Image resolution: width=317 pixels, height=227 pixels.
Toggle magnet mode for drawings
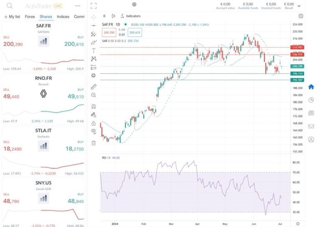[94, 106]
